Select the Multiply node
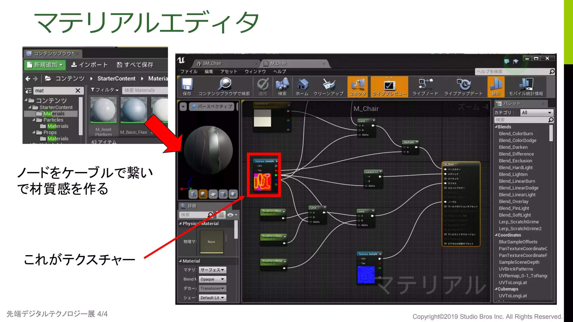Viewport: 573px width, 322px height. tap(410, 147)
